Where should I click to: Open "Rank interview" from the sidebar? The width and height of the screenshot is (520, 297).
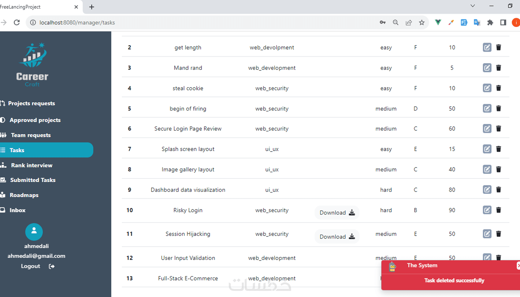[x=32, y=165]
